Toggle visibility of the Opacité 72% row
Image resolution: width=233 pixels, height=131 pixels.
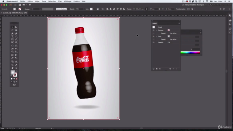click(x=154, y=42)
